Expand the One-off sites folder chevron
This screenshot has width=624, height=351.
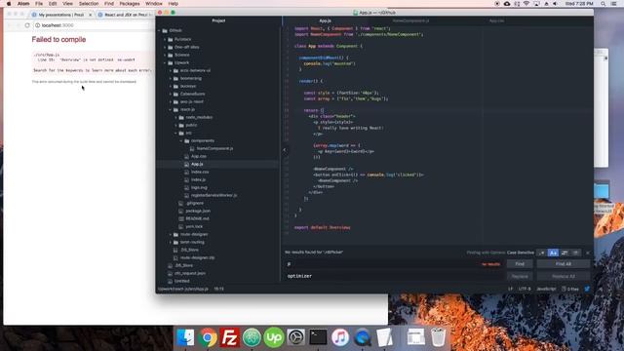[165, 47]
